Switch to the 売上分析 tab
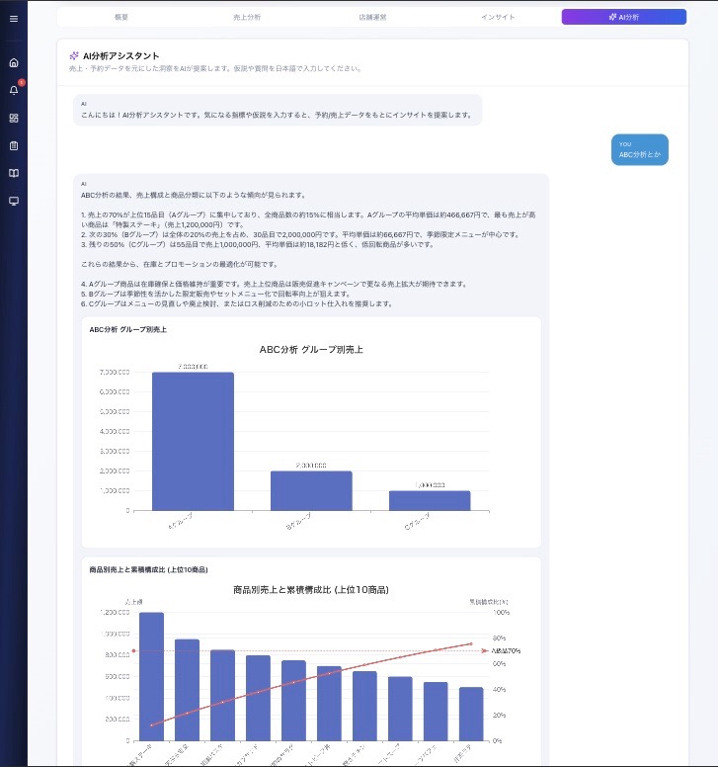718x767 pixels. 247,17
